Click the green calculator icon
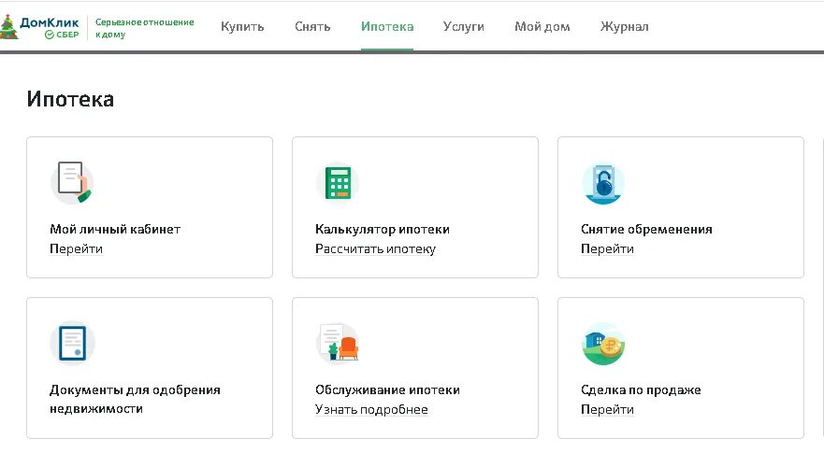824x467 pixels. pyautogui.click(x=338, y=183)
